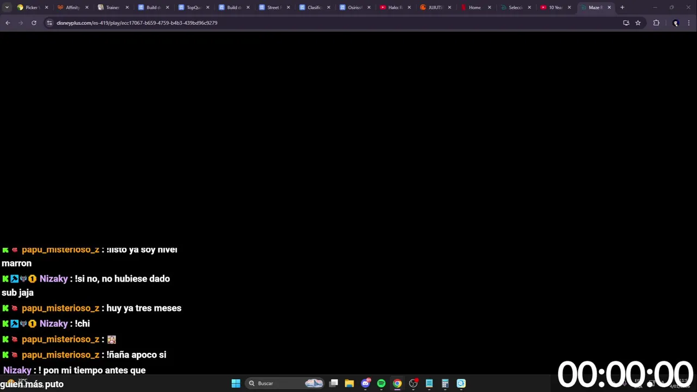Image resolution: width=697 pixels, height=392 pixels.
Task: Switch to the Clasific tab
Action: coord(314,8)
